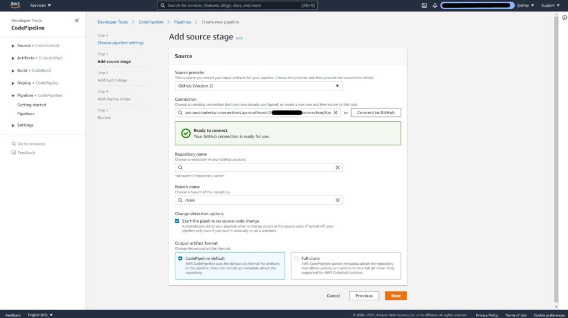Click the search icon in Connection field

pos(180,112)
